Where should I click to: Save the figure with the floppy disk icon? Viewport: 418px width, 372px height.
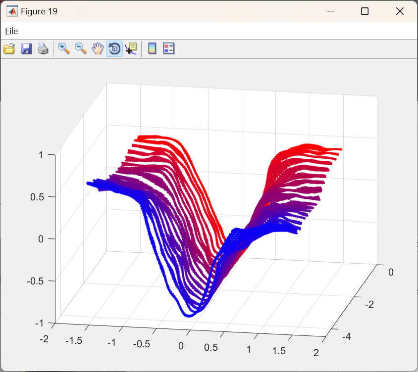(x=26, y=48)
